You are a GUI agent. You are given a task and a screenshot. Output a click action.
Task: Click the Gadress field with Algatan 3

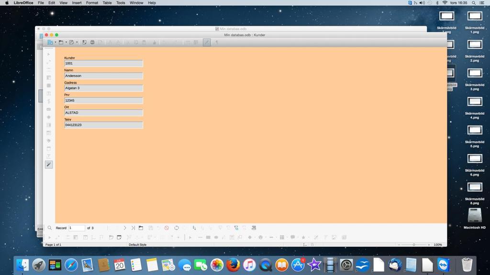[103, 88]
